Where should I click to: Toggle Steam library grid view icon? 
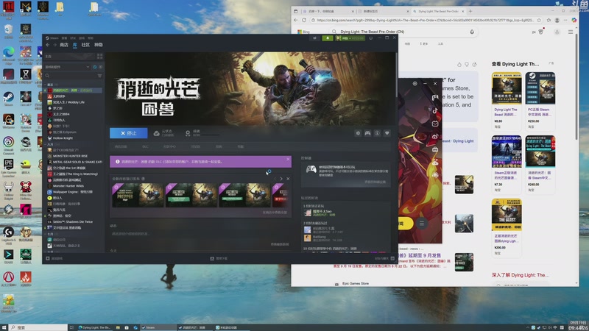[99, 57]
